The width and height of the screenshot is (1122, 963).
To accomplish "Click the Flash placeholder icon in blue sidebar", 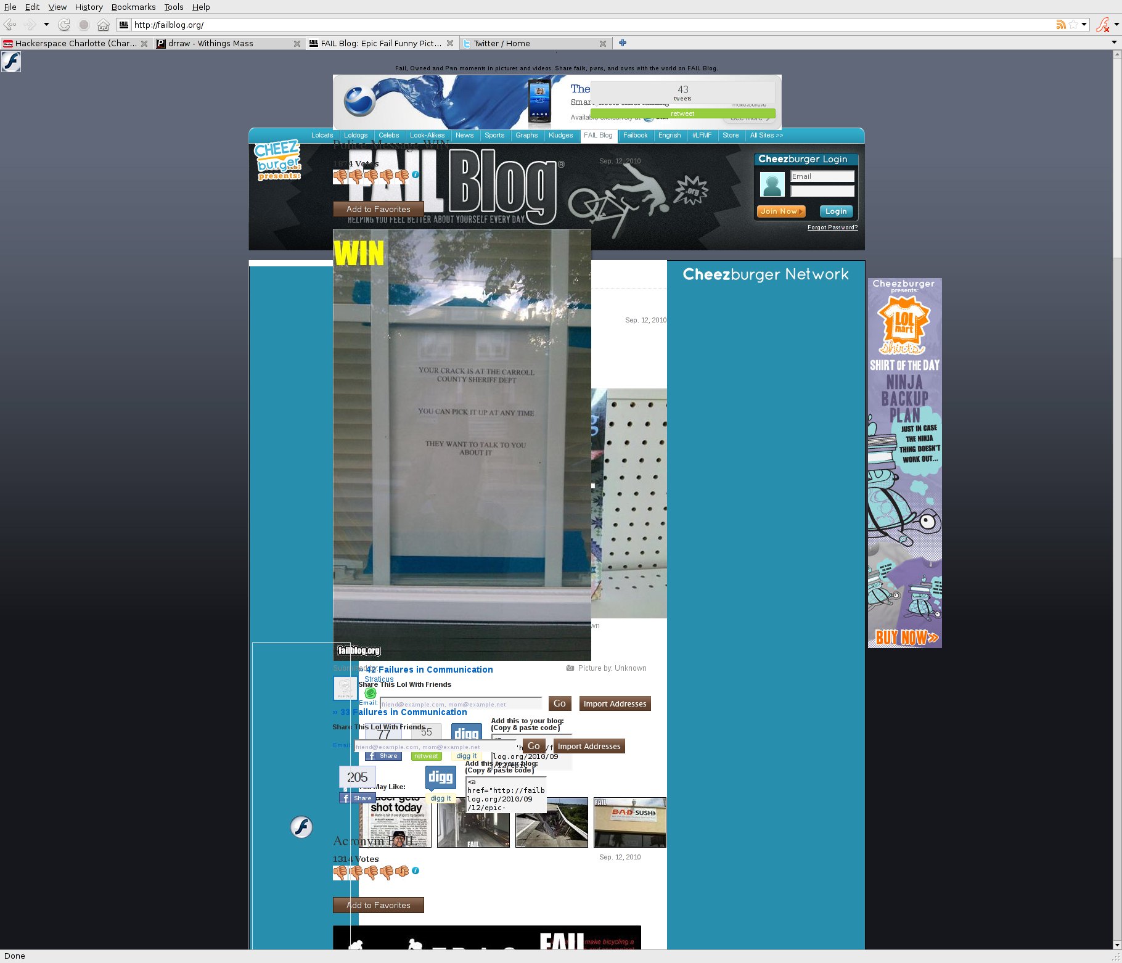I will (x=301, y=827).
